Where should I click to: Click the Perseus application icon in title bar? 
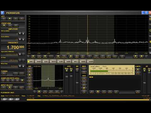point(3,13)
